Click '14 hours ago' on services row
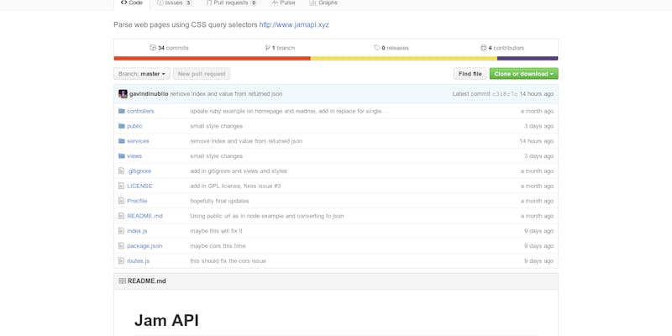This screenshot has width=672, height=336. (537, 141)
